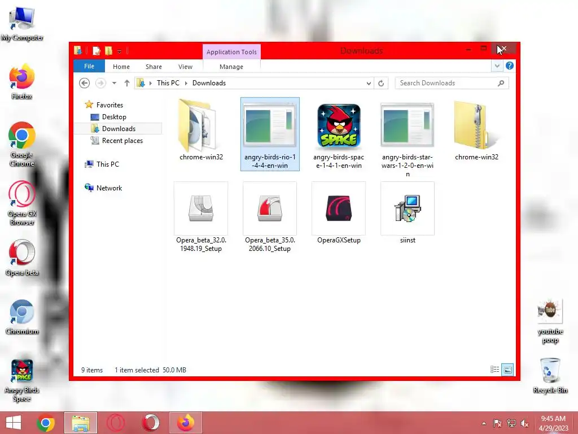The image size is (578, 434).
Task: Click New folder icon in title bar
Action: click(x=108, y=50)
